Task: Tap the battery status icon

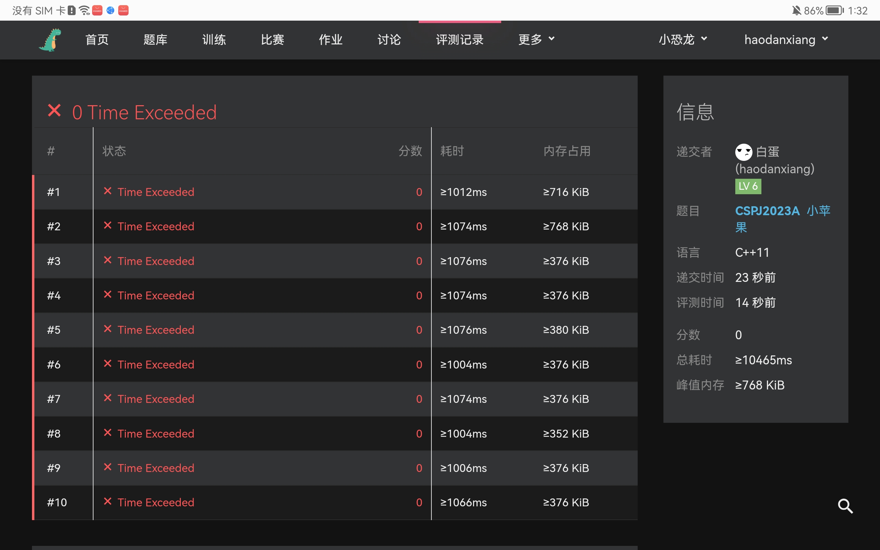Action: (x=835, y=11)
